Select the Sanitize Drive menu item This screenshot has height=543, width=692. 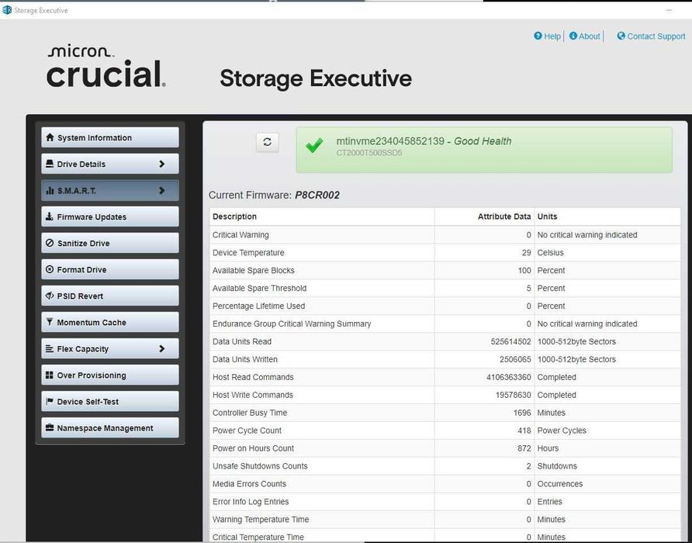[110, 243]
